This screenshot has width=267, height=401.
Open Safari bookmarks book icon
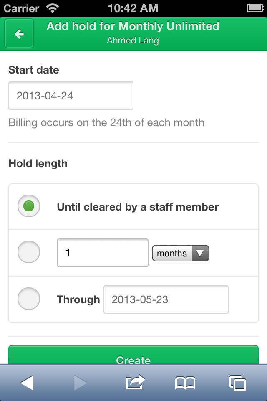185,383
